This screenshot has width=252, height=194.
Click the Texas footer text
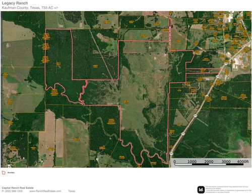pyautogui.click(x=72, y=191)
